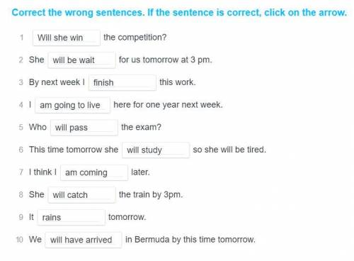The image size is (354, 261).
Task: Select the 'rains' input field
Action: 71,217
